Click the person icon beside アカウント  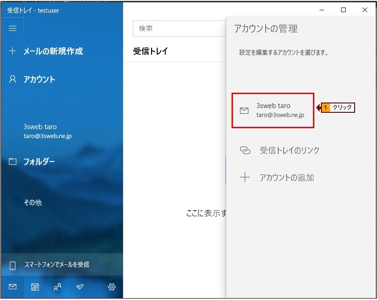[13, 80]
